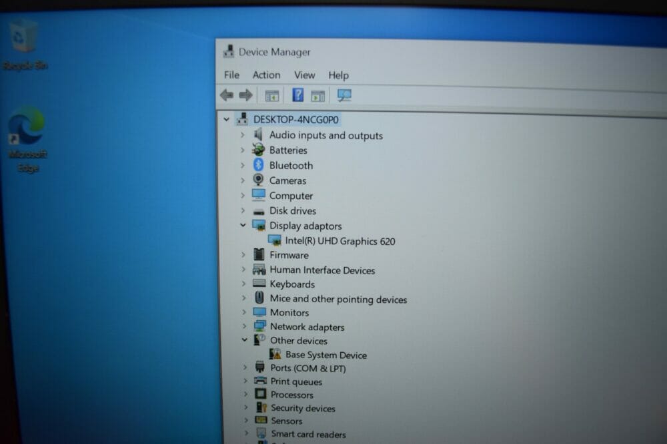Click the mouse icon for pointing devices

click(x=259, y=298)
